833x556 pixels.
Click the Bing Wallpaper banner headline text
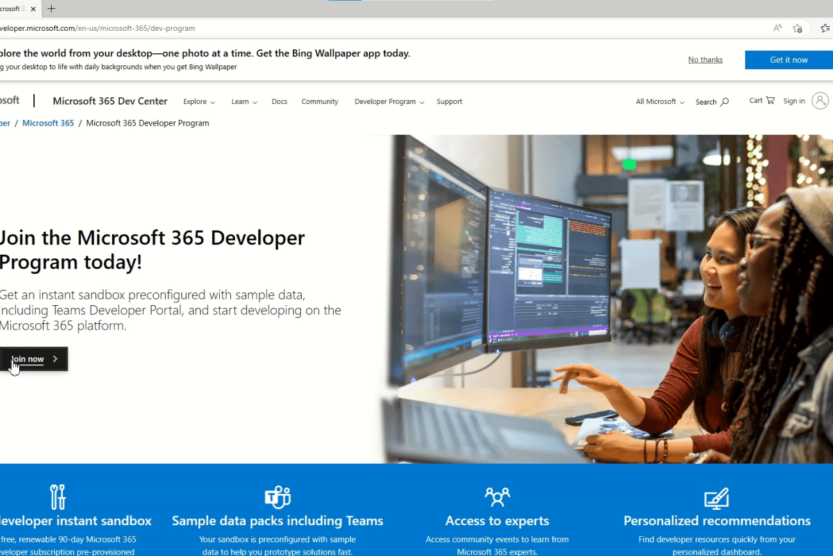(205, 53)
